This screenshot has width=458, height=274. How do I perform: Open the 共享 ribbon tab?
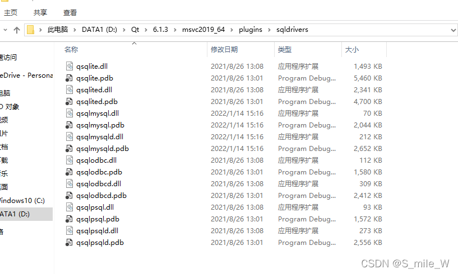(x=40, y=12)
